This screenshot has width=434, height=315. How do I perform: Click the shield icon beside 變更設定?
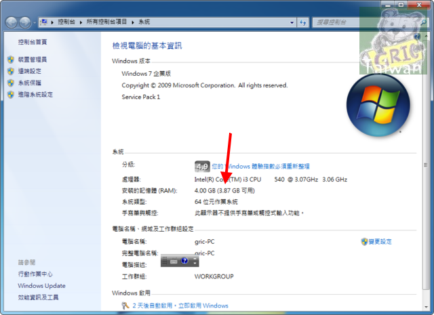coord(364,241)
